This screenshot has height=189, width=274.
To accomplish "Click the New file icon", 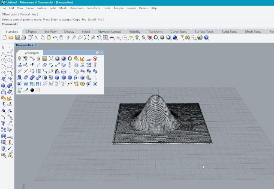I will click(5, 37).
